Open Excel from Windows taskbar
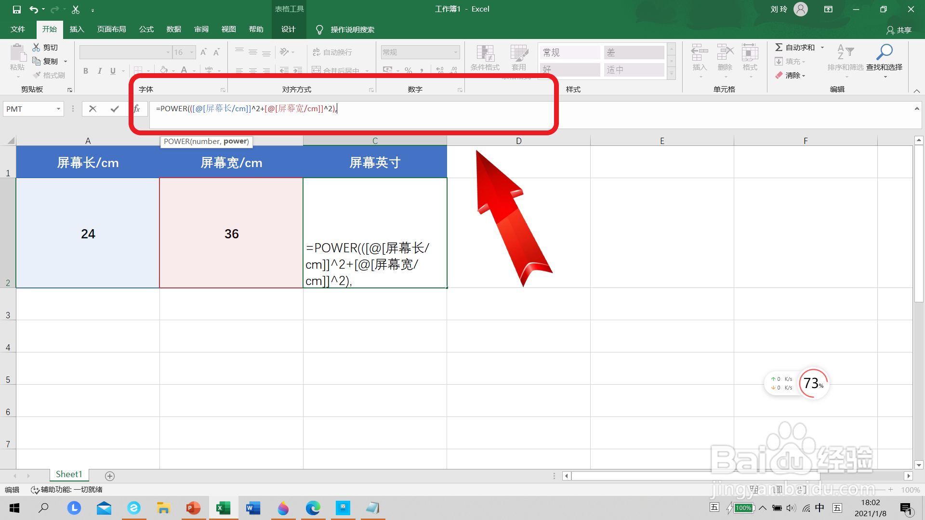 point(223,508)
